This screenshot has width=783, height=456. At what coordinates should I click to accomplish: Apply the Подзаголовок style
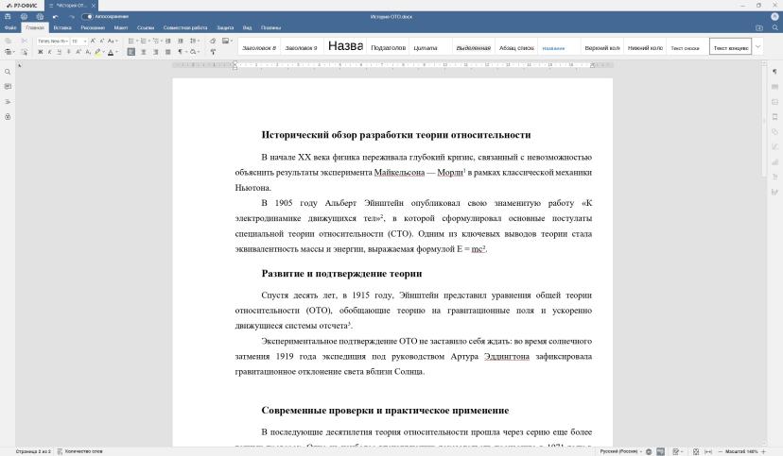point(388,48)
